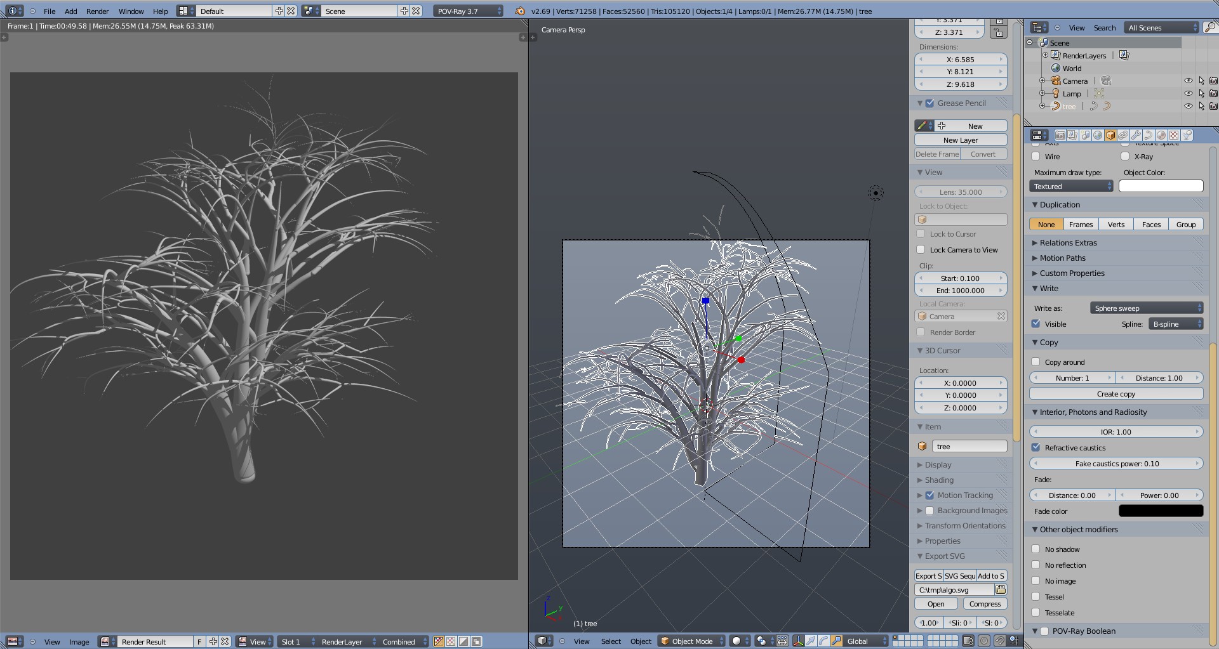
Task: Select the Texture checkerboard properties tab
Action: click(x=1174, y=135)
